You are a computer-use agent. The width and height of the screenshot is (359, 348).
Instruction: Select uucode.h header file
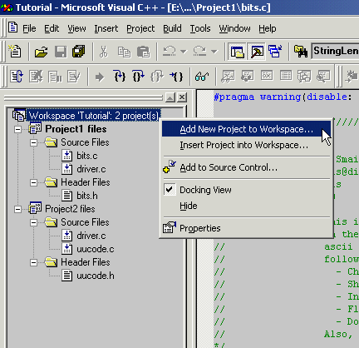pyautogui.click(x=96, y=276)
